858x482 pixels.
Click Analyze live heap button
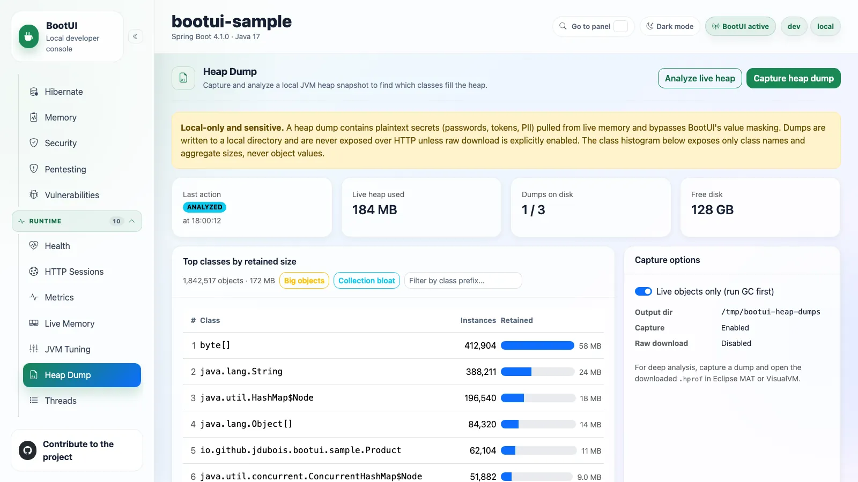click(700, 78)
